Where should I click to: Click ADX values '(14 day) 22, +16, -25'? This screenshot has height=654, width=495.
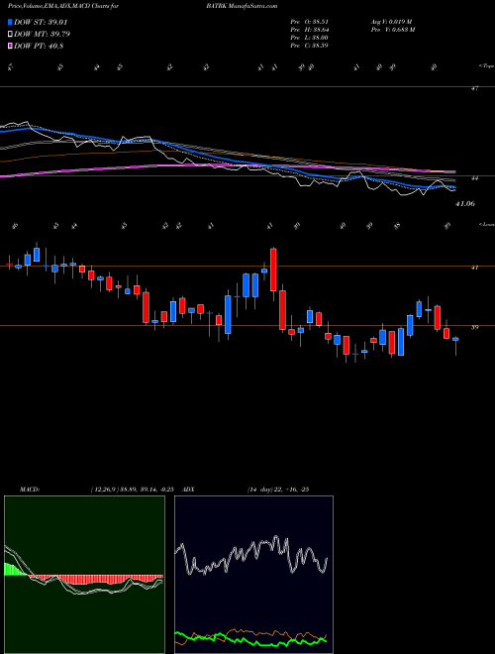(x=277, y=490)
